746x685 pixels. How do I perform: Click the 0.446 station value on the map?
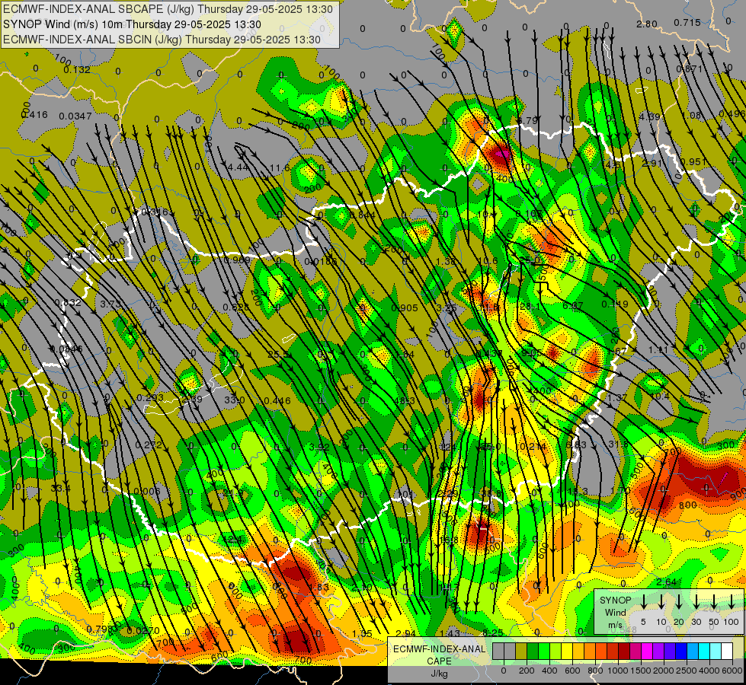pos(277,401)
